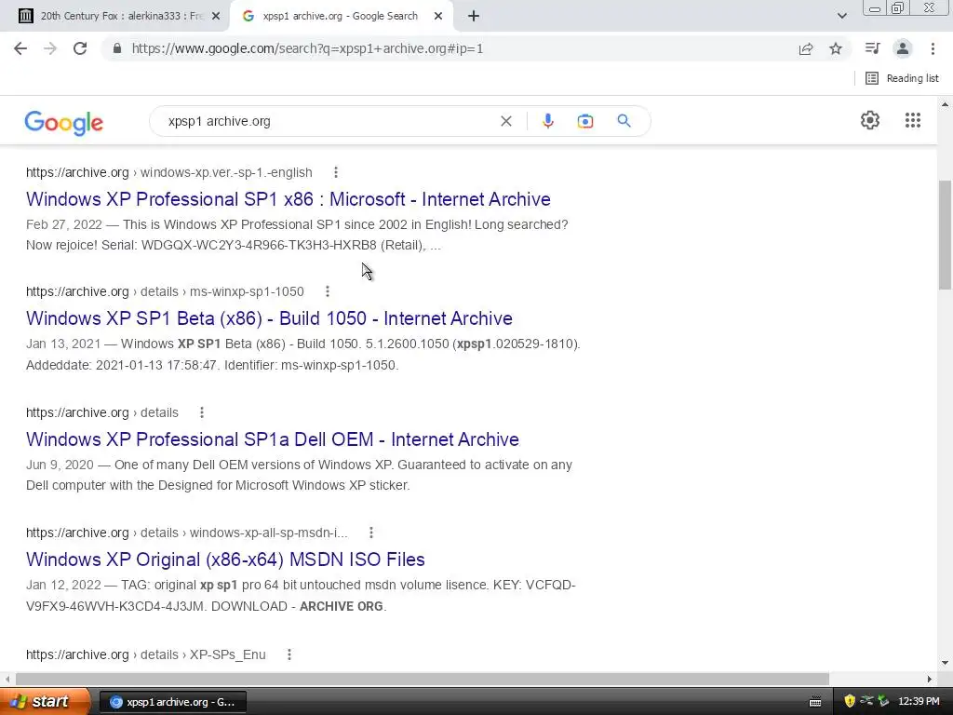Open the Chrome profile avatar

pos(903,48)
